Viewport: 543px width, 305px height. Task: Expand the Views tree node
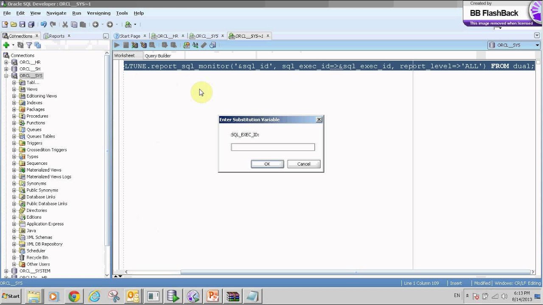14,89
